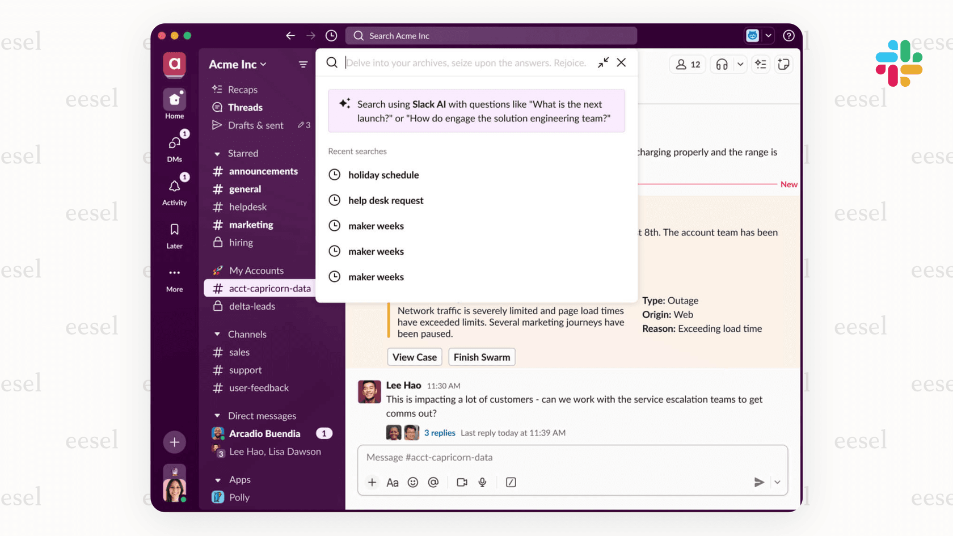Insert a mention with @ icon
The height and width of the screenshot is (536, 953).
(x=433, y=482)
